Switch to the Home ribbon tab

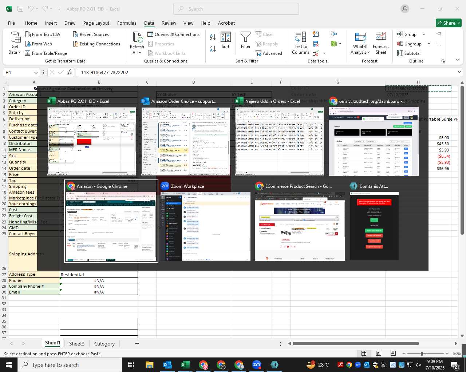(x=31, y=23)
